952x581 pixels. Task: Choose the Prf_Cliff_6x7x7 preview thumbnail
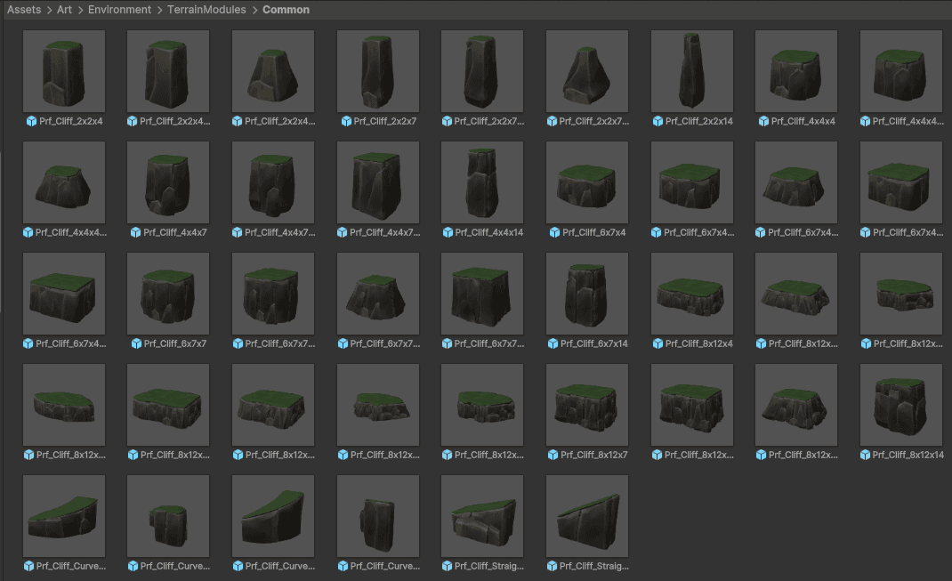coord(168,294)
